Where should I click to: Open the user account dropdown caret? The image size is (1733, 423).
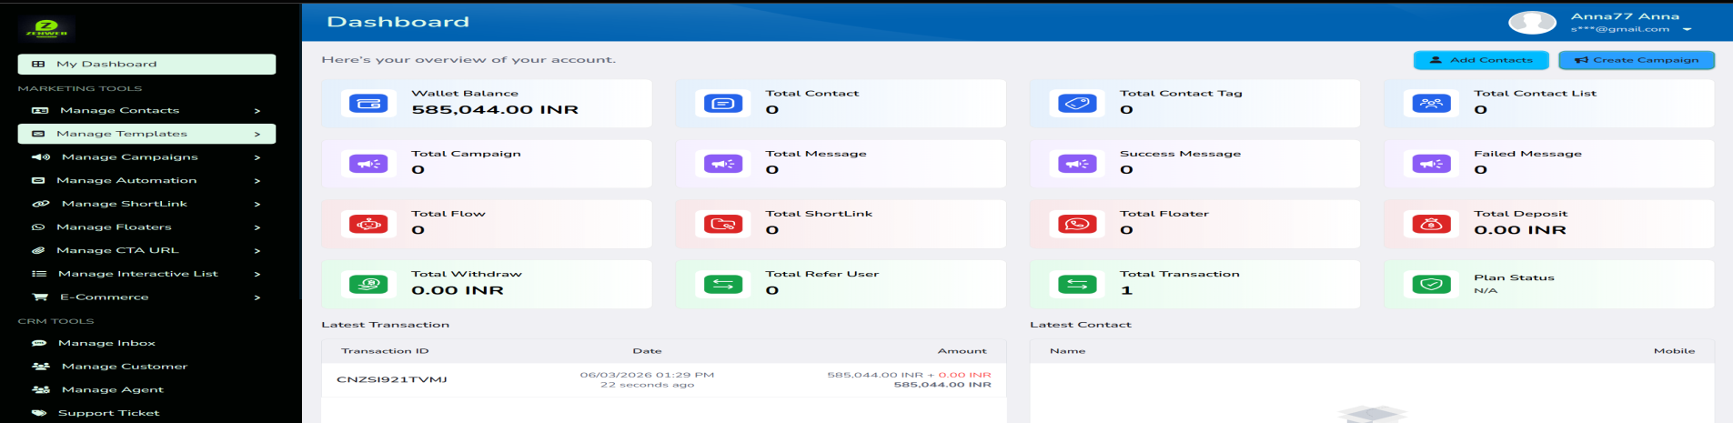click(1687, 30)
